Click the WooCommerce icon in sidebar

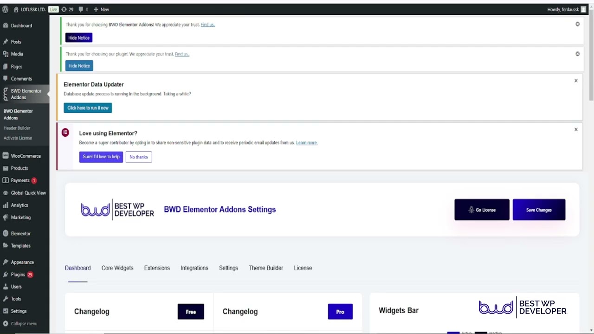(x=6, y=156)
